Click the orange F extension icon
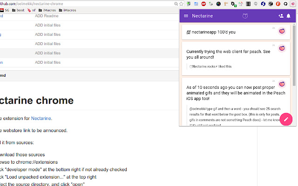The image size is (298, 186). pos(278,4)
